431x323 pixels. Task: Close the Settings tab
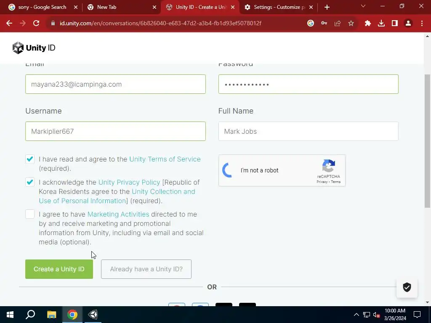click(x=311, y=8)
